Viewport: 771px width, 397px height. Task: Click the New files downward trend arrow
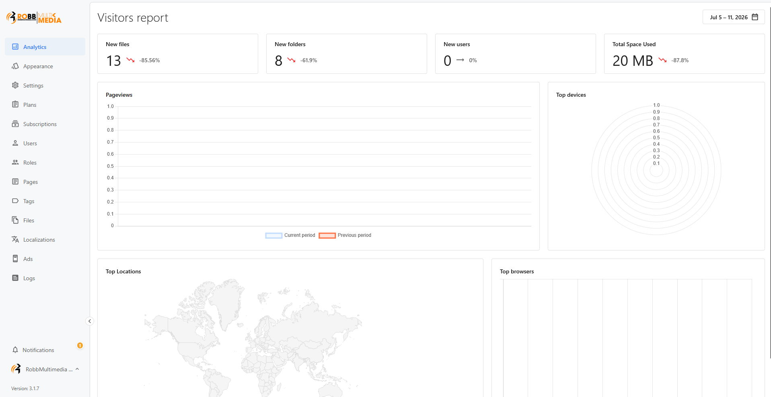point(130,60)
